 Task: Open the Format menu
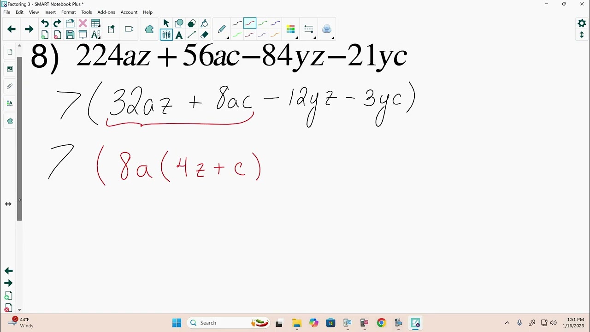click(x=68, y=12)
